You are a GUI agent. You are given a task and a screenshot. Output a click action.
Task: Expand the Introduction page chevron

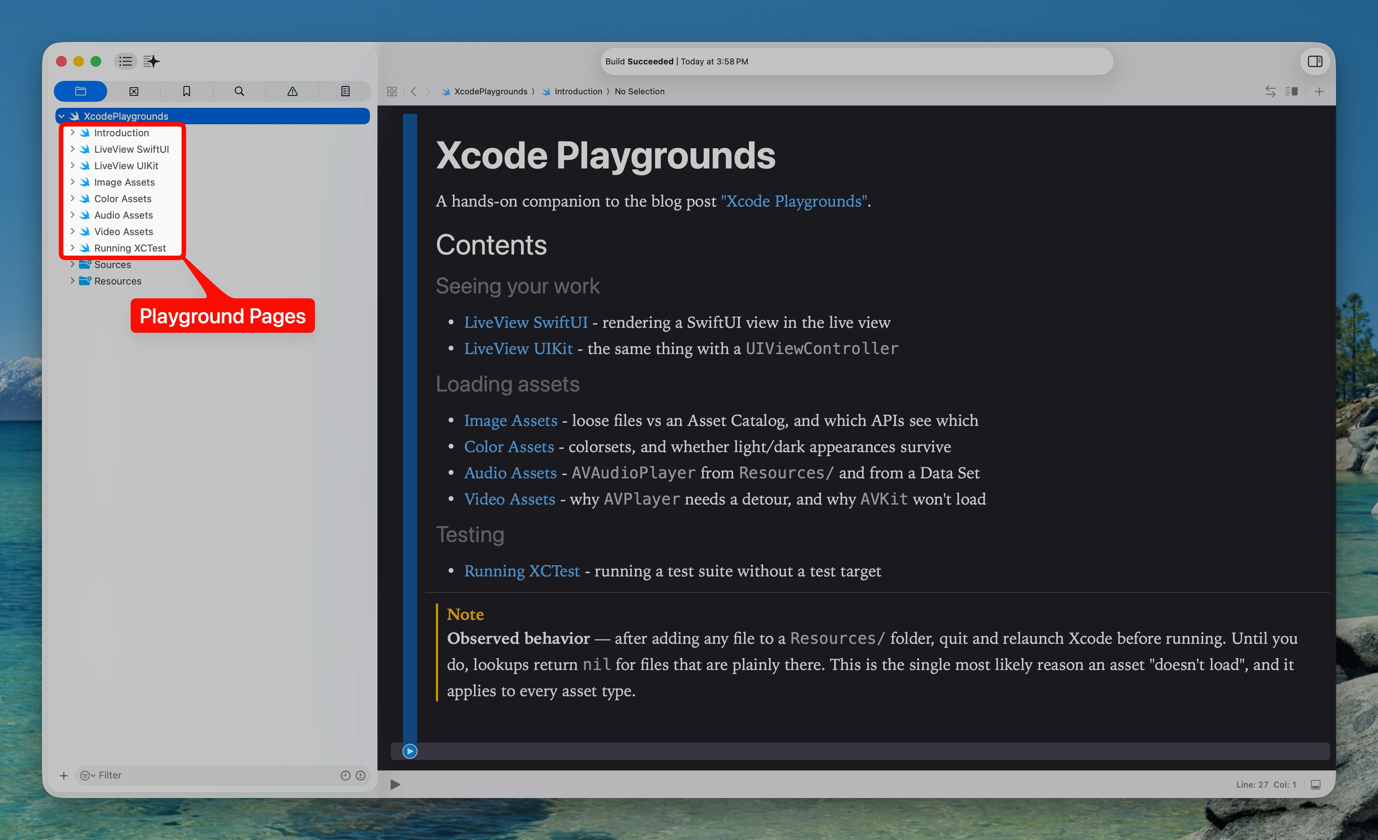[x=72, y=133]
